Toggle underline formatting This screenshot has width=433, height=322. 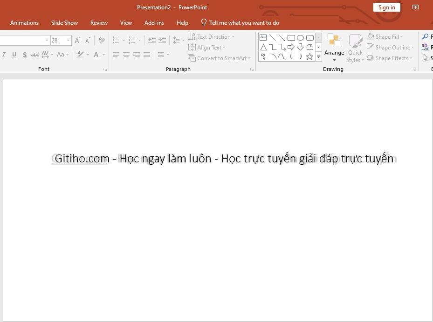[14, 55]
